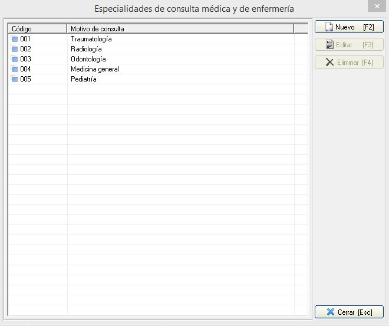Click the Eliminar [F4] button

tap(349, 63)
